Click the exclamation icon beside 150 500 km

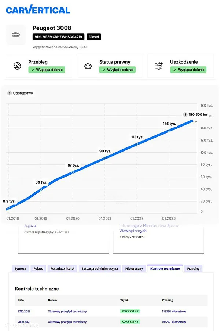pyautogui.click(x=185, y=115)
